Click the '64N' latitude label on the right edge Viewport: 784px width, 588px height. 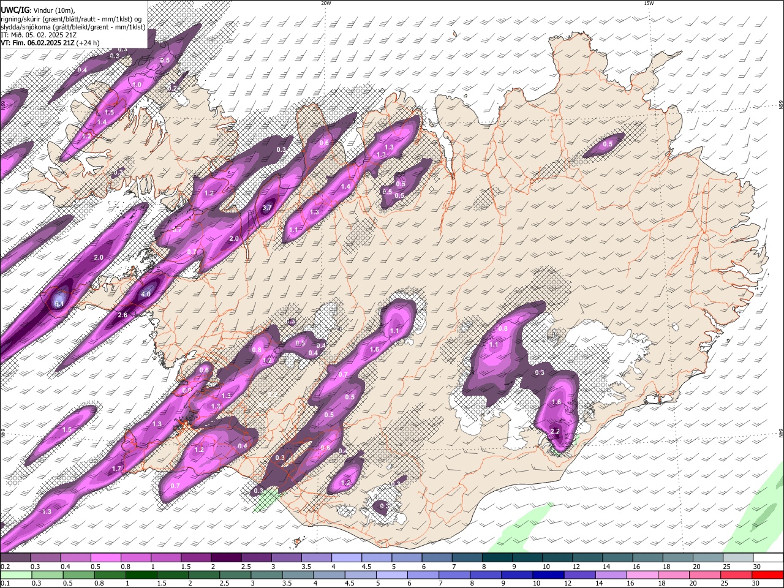click(781, 433)
